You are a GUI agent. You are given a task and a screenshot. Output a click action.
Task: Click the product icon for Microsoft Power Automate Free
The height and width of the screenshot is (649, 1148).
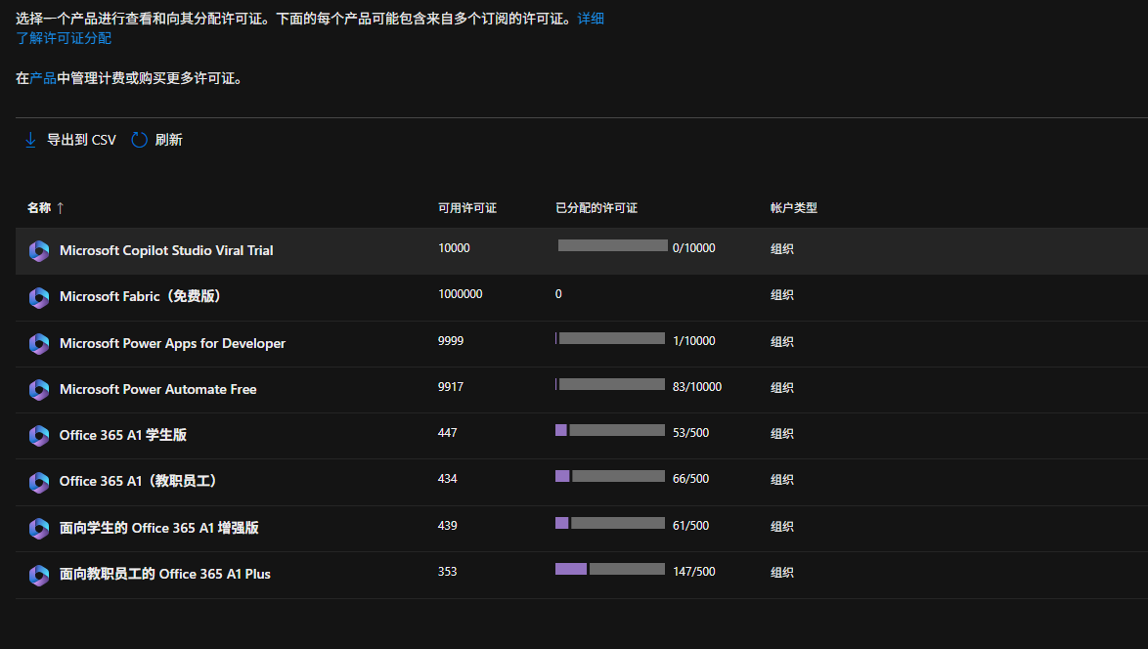click(39, 390)
